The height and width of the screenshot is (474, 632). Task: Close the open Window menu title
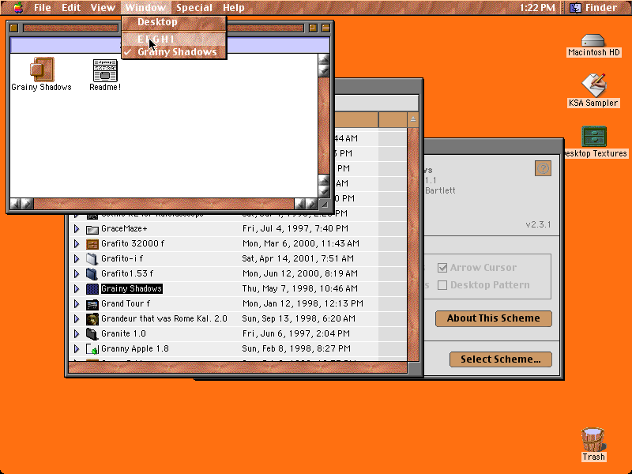pos(145,8)
